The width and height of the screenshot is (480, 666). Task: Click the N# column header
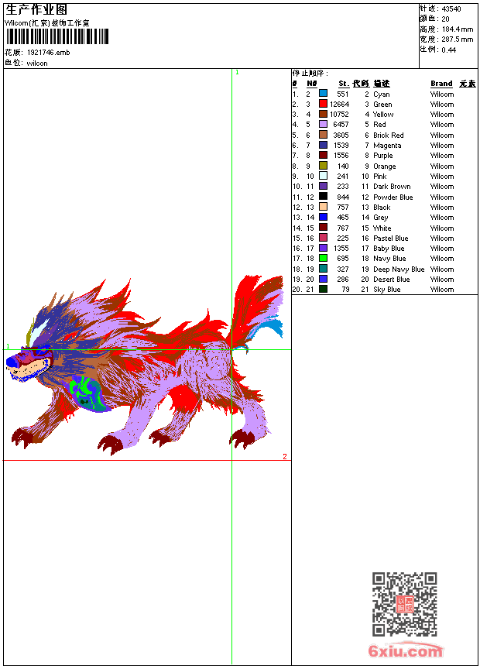312,84
